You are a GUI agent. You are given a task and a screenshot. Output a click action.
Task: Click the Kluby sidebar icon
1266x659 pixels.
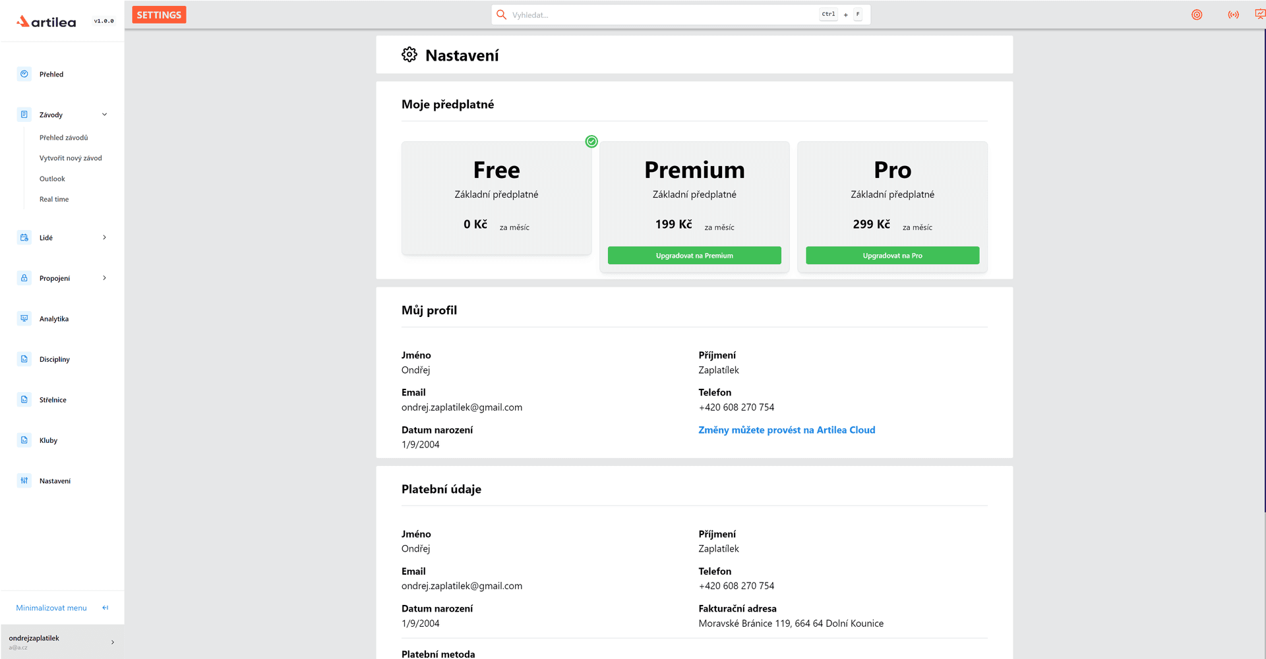point(24,440)
